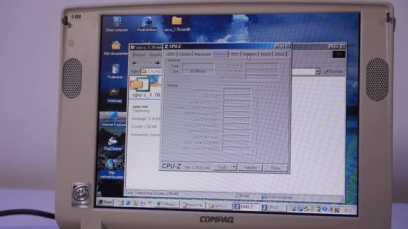Expand the Explorer address bar dropdown
The image size is (408, 229).
point(317,71)
